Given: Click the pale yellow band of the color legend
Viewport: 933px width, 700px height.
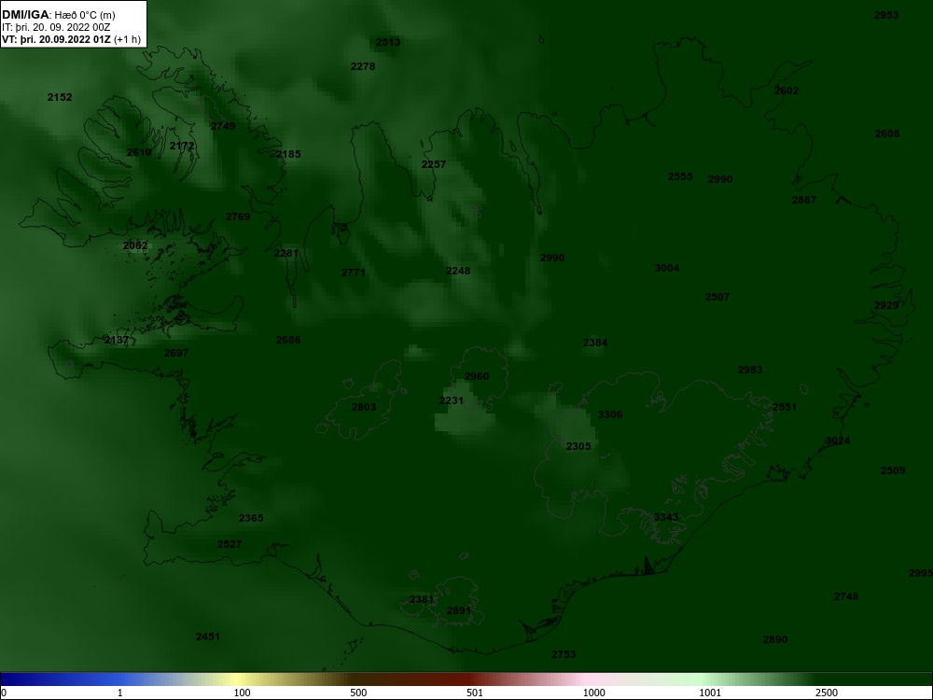Looking at the screenshot, I should click(x=238, y=679).
